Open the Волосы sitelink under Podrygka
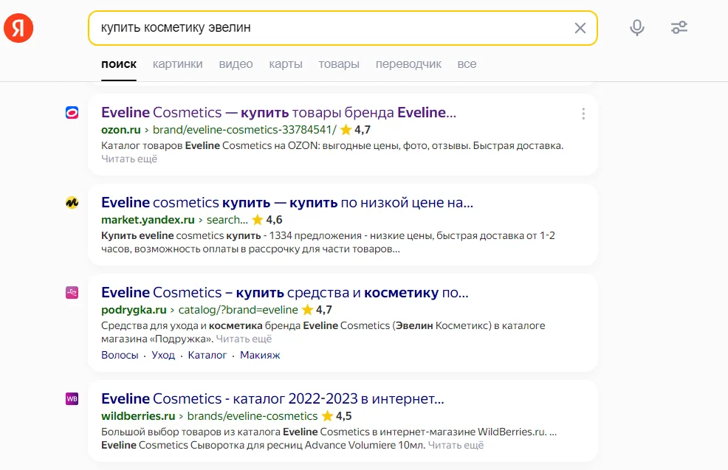Image resolution: width=728 pixels, height=470 pixels. pos(120,356)
